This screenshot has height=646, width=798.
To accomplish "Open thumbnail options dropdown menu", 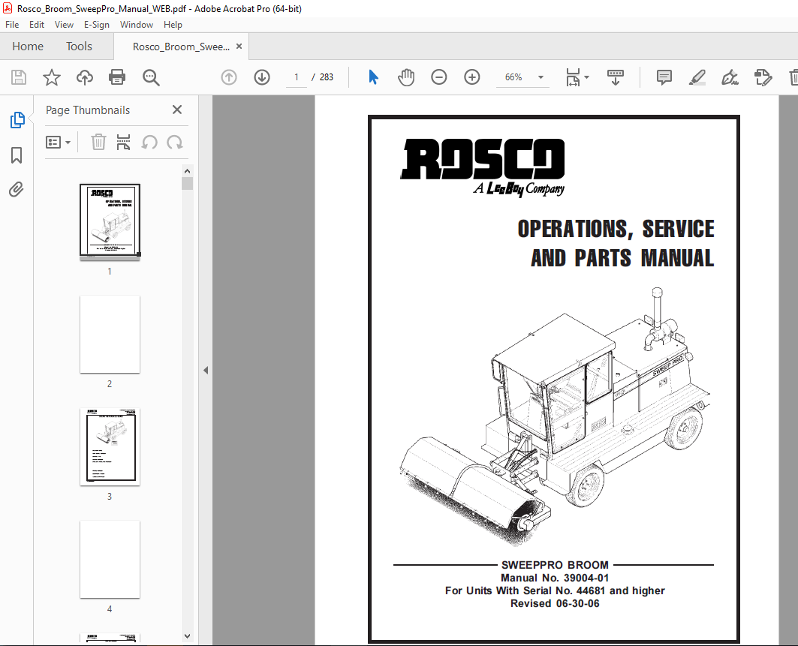I will click(x=58, y=142).
